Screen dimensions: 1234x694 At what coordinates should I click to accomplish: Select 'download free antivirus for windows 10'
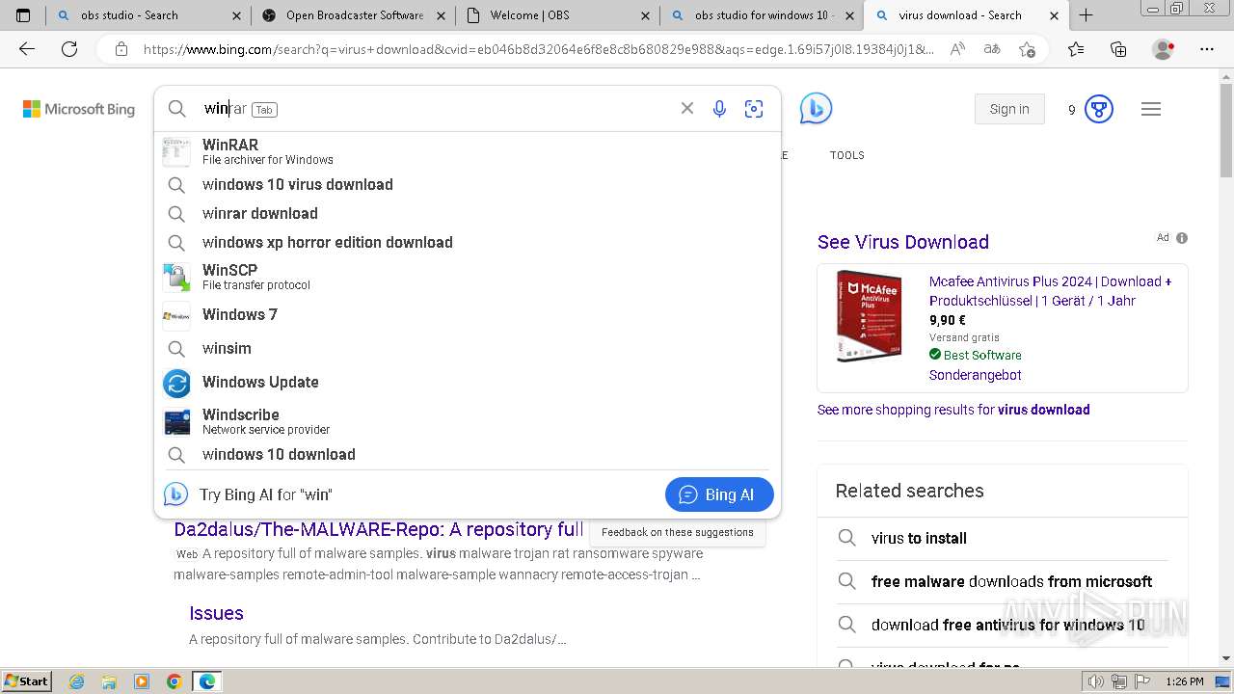coord(1002,625)
